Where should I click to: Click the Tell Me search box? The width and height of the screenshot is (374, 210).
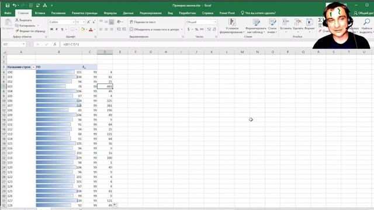click(258, 13)
